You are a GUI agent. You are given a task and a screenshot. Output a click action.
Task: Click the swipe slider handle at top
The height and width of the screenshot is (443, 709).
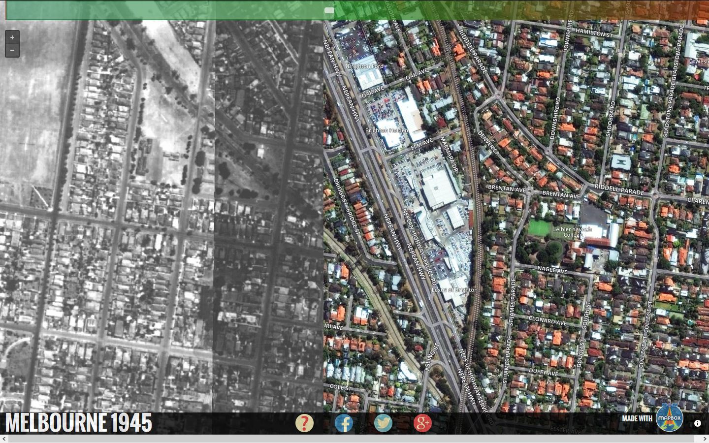coord(329,10)
